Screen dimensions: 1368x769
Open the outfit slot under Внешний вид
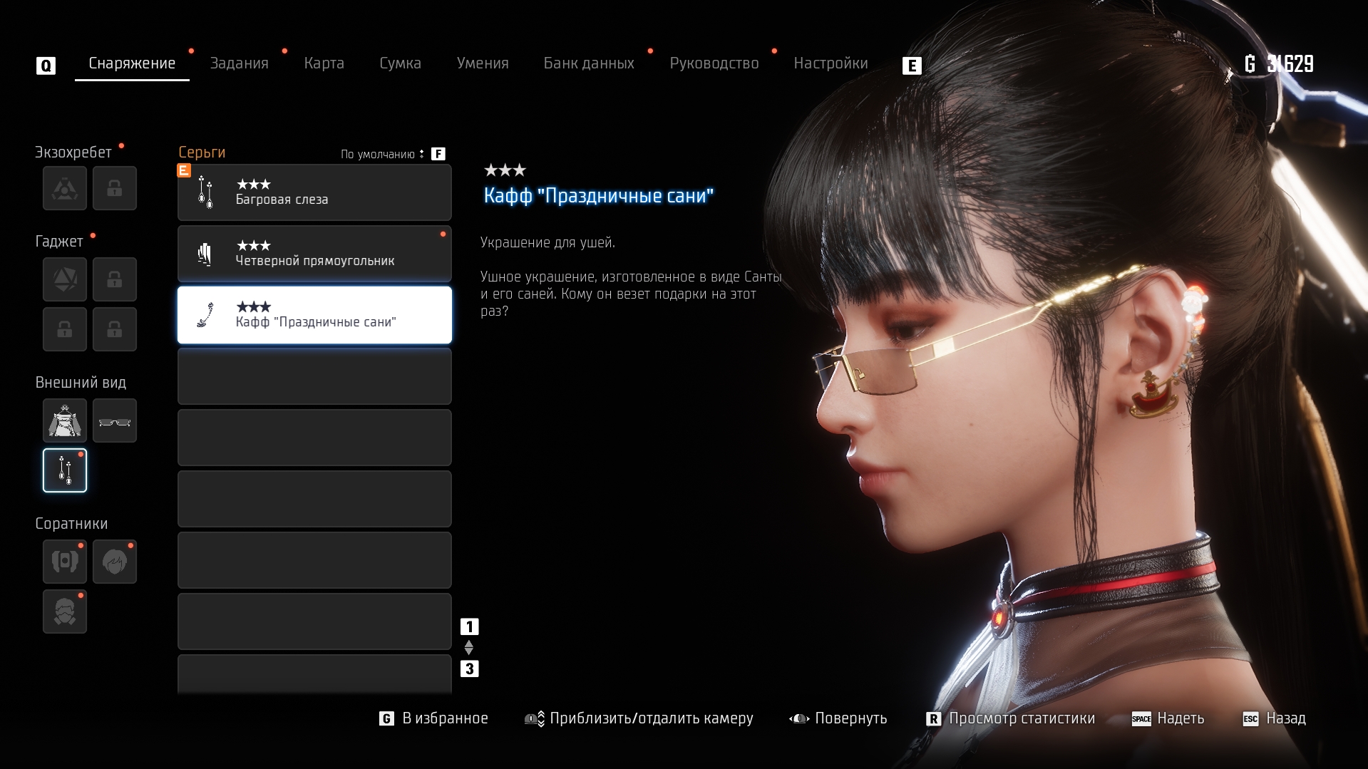[x=65, y=420]
